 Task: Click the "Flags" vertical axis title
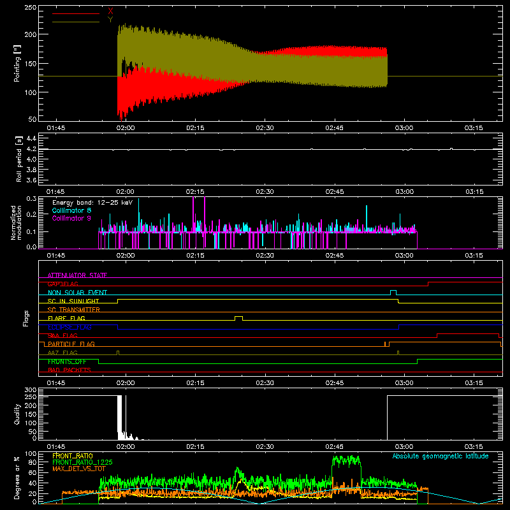tap(26, 318)
